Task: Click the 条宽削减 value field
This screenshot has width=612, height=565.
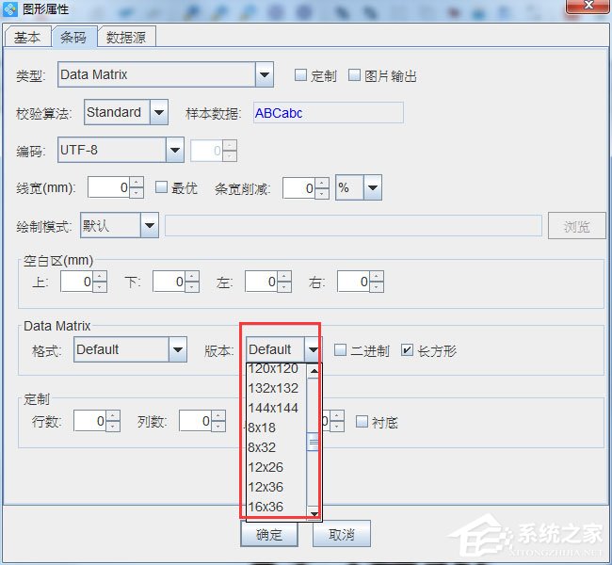Action: click(298, 187)
